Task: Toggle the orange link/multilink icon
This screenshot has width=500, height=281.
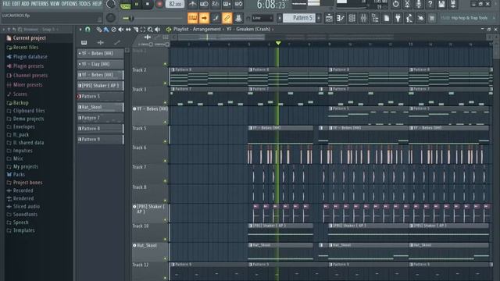Action: [227, 18]
